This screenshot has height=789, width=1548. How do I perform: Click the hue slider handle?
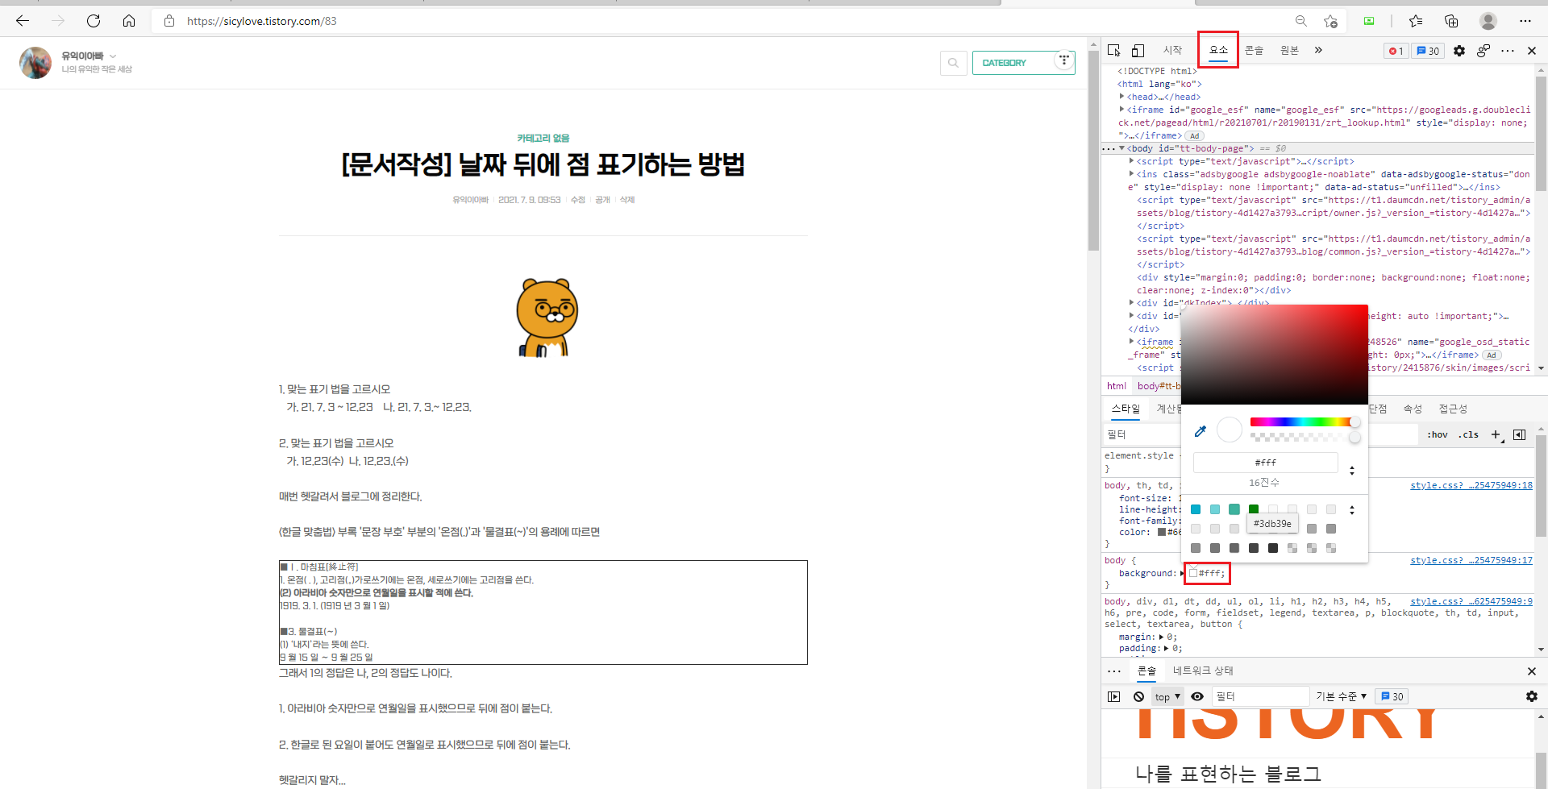[1354, 422]
